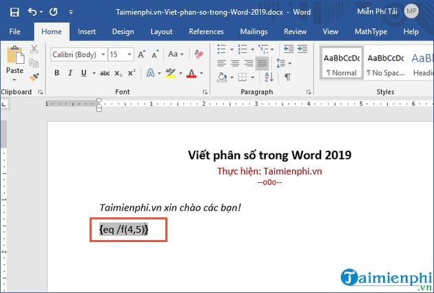The height and width of the screenshot is (293, 434).
Task: Apply borders to the paragraph
Action: pos(242,77)
